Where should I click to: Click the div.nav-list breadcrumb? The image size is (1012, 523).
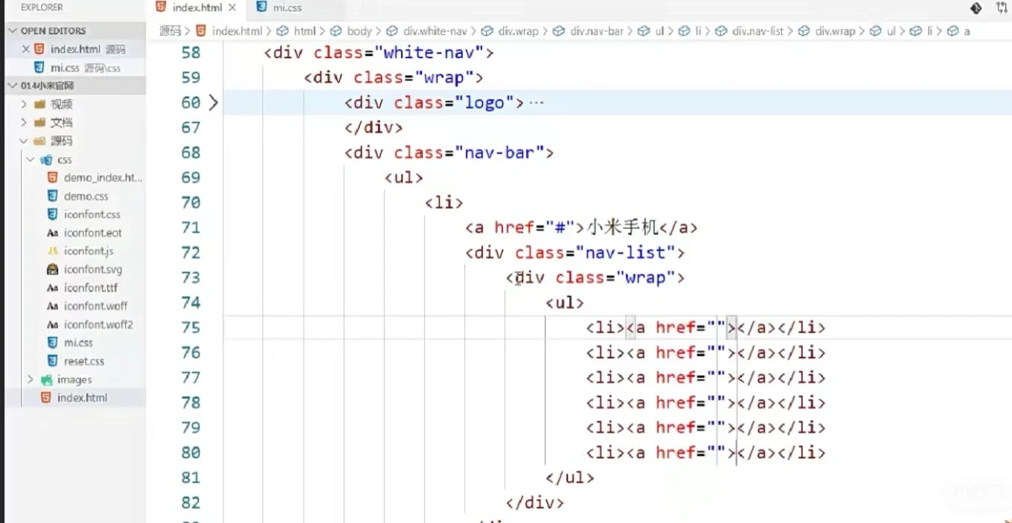click(x=758, y=31)
